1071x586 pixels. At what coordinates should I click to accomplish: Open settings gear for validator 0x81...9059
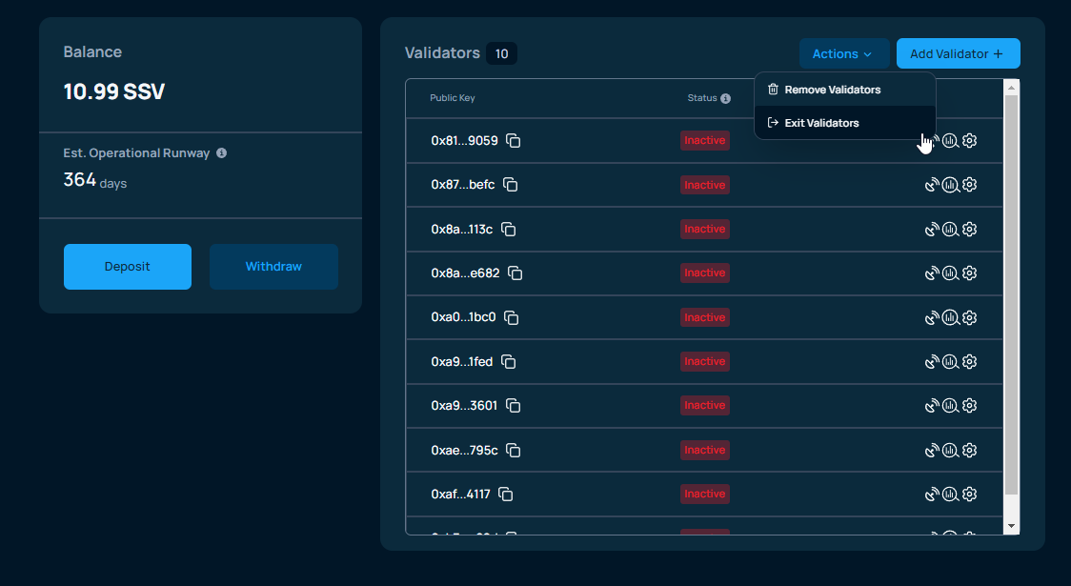[x=969, y=141]
